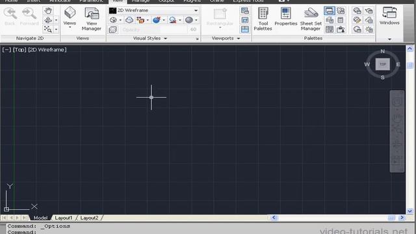Click the blue sphere with red X icon
The height and width of the screenshot is (234, 416).
[x=157, y=20]
